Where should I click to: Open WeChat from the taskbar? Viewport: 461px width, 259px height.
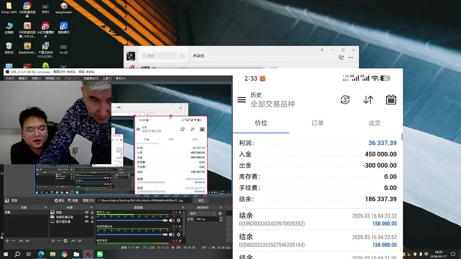[x=100, y=254]
